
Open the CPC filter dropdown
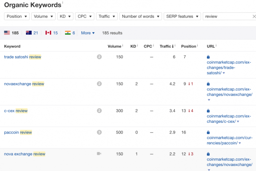coord(84,16)
